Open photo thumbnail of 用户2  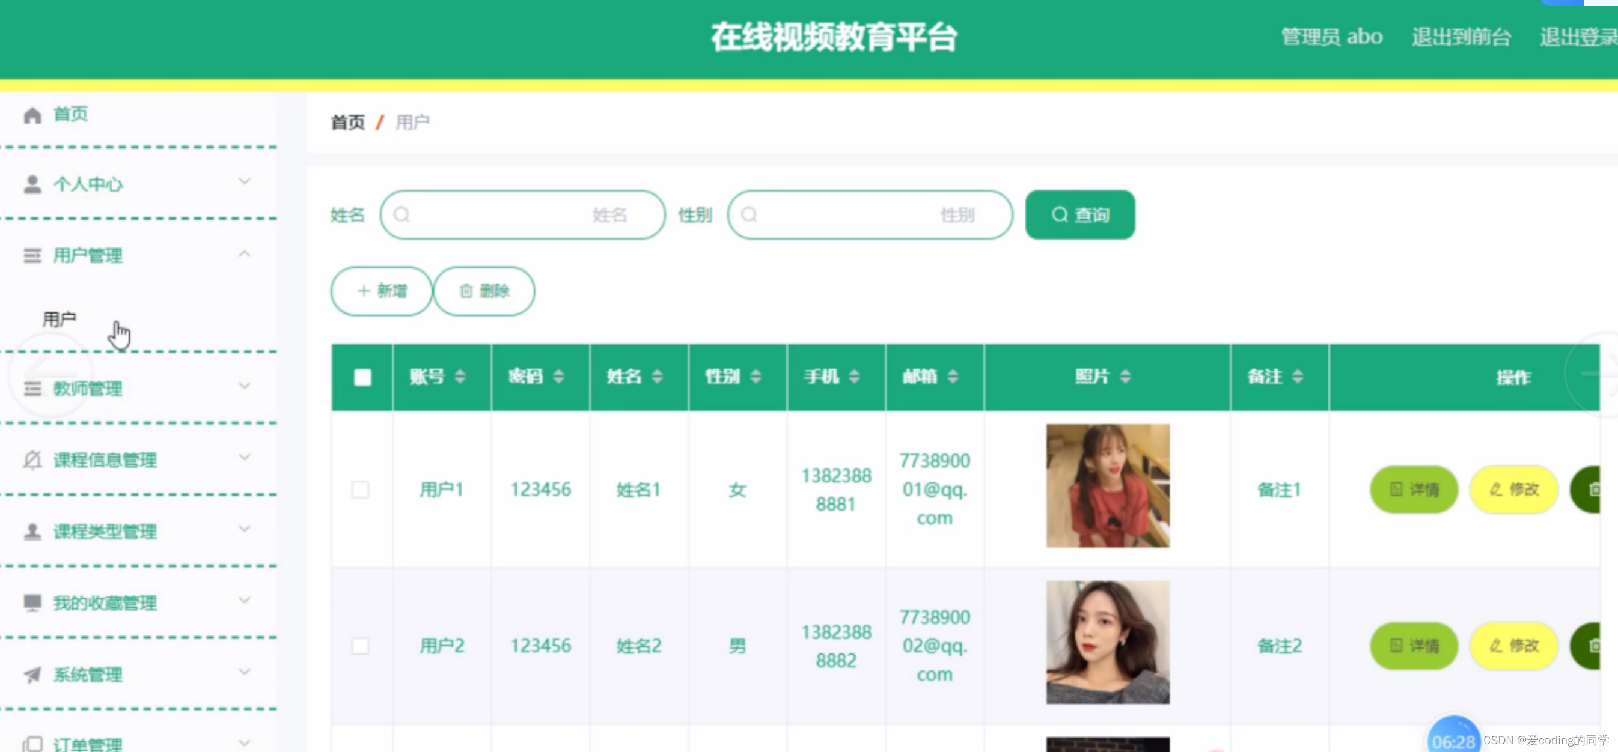(1107, 642)
